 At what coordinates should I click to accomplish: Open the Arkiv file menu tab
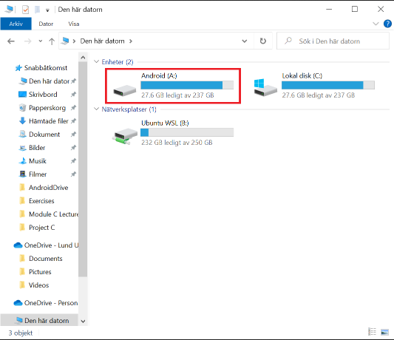[16, 24]
